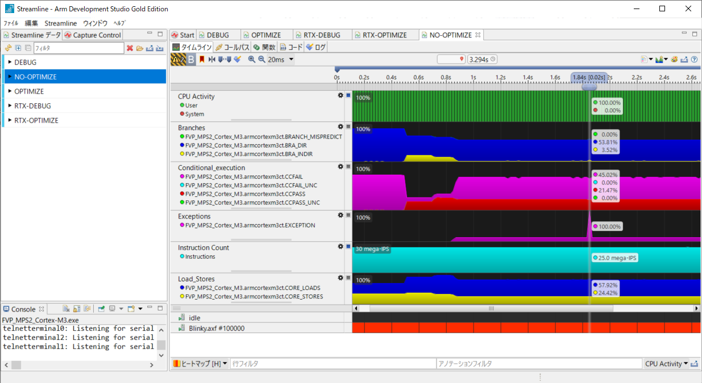
Task: Open the ヒートマップ [H] dropdown
Action: point(201,364)
